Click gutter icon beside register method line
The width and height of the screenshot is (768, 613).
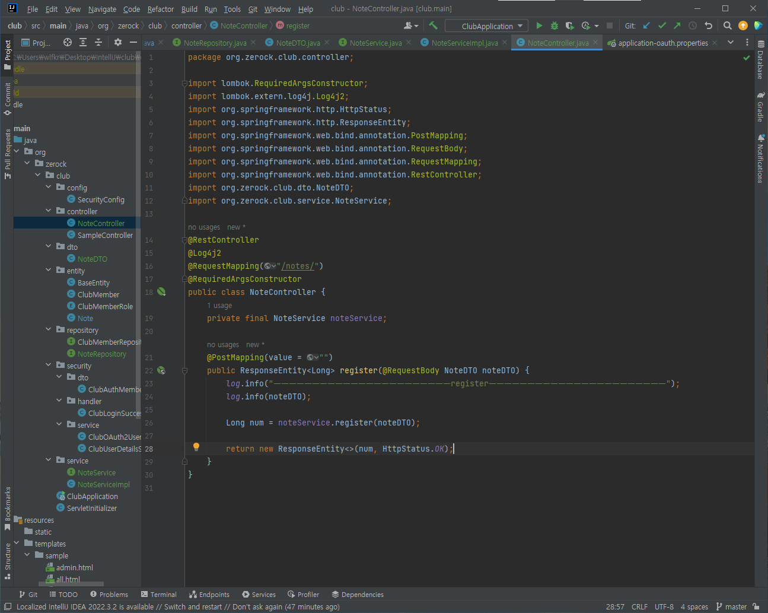point(161,370)
